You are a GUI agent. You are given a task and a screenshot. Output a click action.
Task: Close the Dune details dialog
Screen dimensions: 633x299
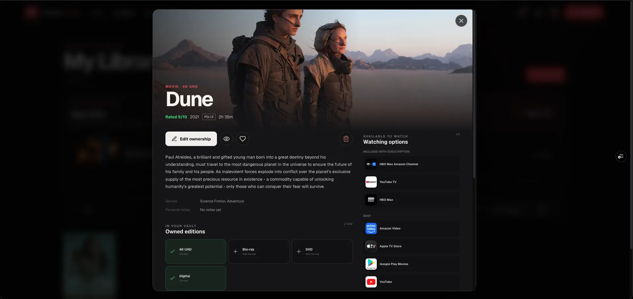click(461, 21)
